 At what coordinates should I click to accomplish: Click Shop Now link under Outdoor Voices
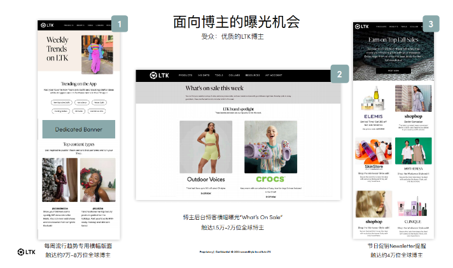pyautogui.click(x=206, y=193)
